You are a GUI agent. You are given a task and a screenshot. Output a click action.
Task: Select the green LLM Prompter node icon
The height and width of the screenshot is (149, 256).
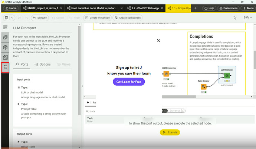point(227,76)
